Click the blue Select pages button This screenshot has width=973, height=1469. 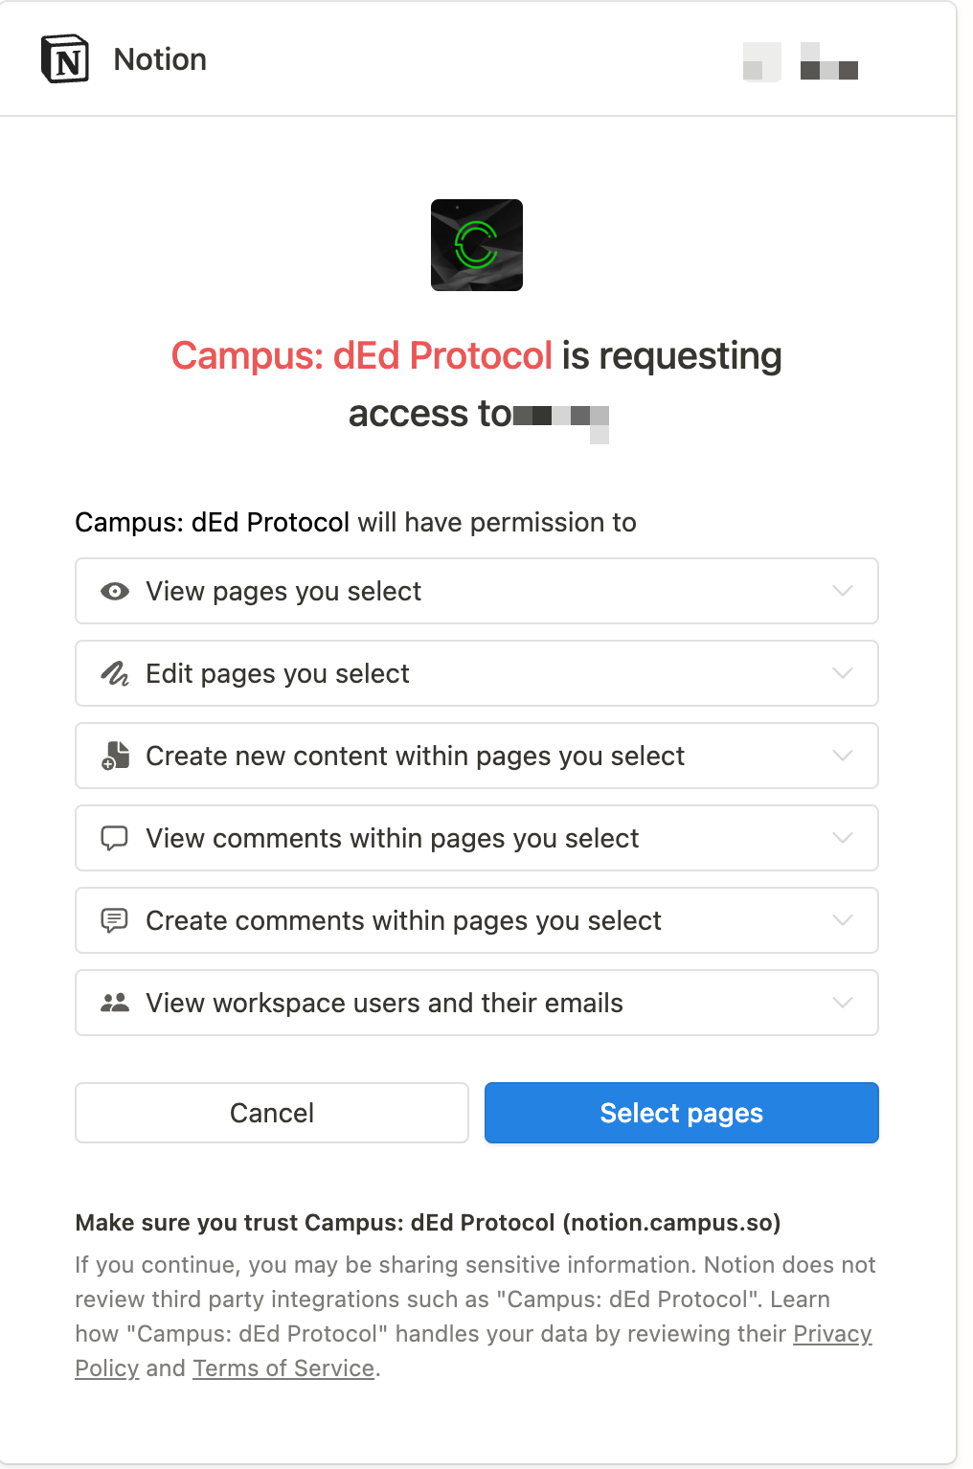click(x=682, y=1113)
